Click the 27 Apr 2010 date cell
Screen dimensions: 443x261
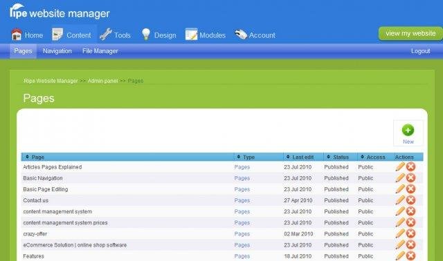point(298,200)
